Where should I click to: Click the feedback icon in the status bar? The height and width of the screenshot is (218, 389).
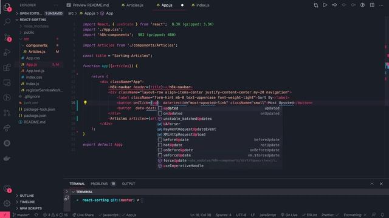point(374,215)
